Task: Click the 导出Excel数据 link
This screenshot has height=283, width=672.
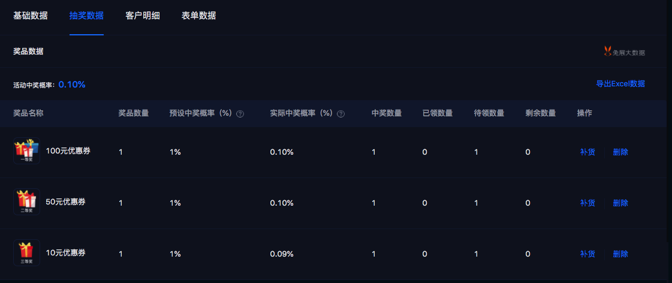Action: pyautogui.click(x=620, y=84)
